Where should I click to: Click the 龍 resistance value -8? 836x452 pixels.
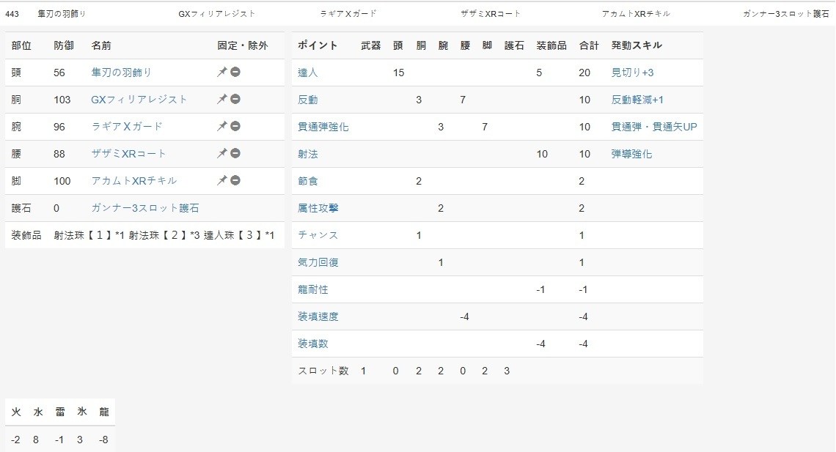point(103,440)
